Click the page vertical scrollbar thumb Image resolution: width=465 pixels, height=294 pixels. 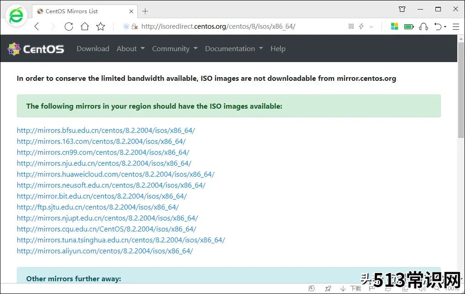tap(461, 90)
